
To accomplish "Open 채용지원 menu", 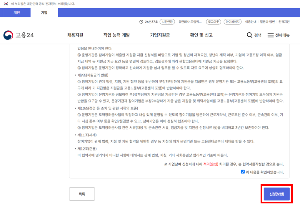I will click(75, 35).
